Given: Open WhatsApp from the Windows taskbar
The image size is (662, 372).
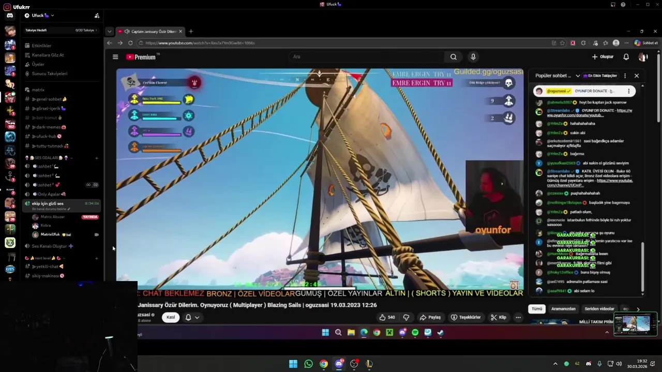Looking at the screenshot, I should (308, 364).
